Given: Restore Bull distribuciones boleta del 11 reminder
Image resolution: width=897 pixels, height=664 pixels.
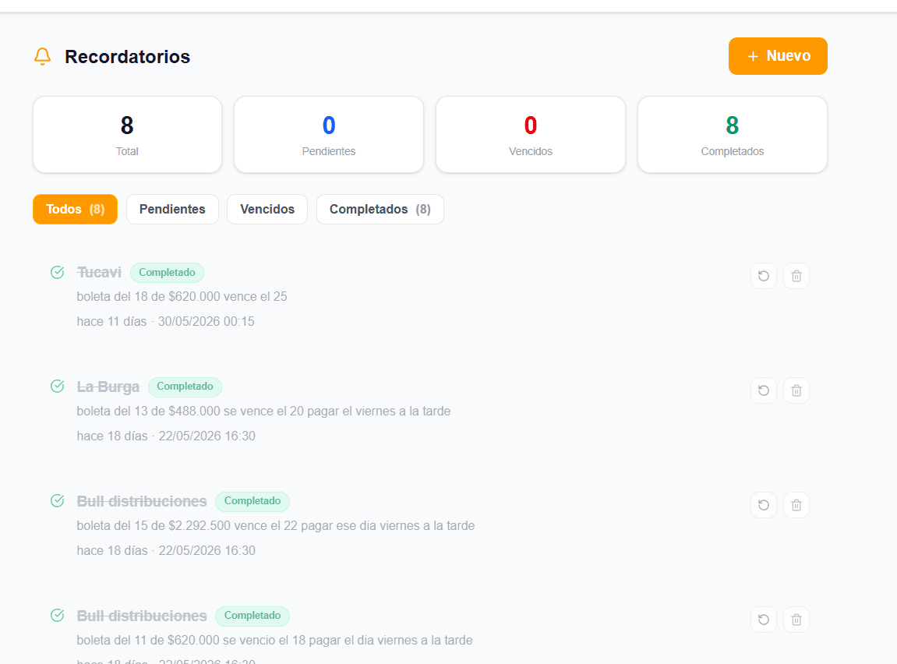Looking at the screenshot, I should pos(763,620).
